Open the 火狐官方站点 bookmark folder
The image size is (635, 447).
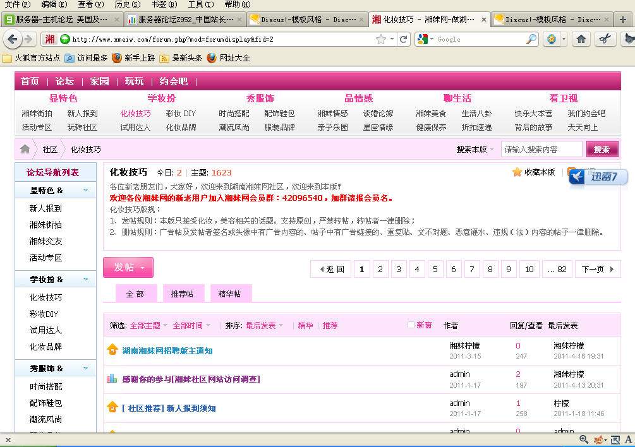31,58
